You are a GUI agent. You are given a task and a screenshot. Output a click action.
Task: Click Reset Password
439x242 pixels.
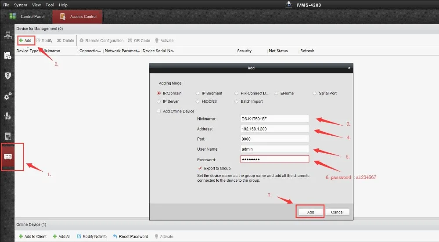tap(130, 236)
